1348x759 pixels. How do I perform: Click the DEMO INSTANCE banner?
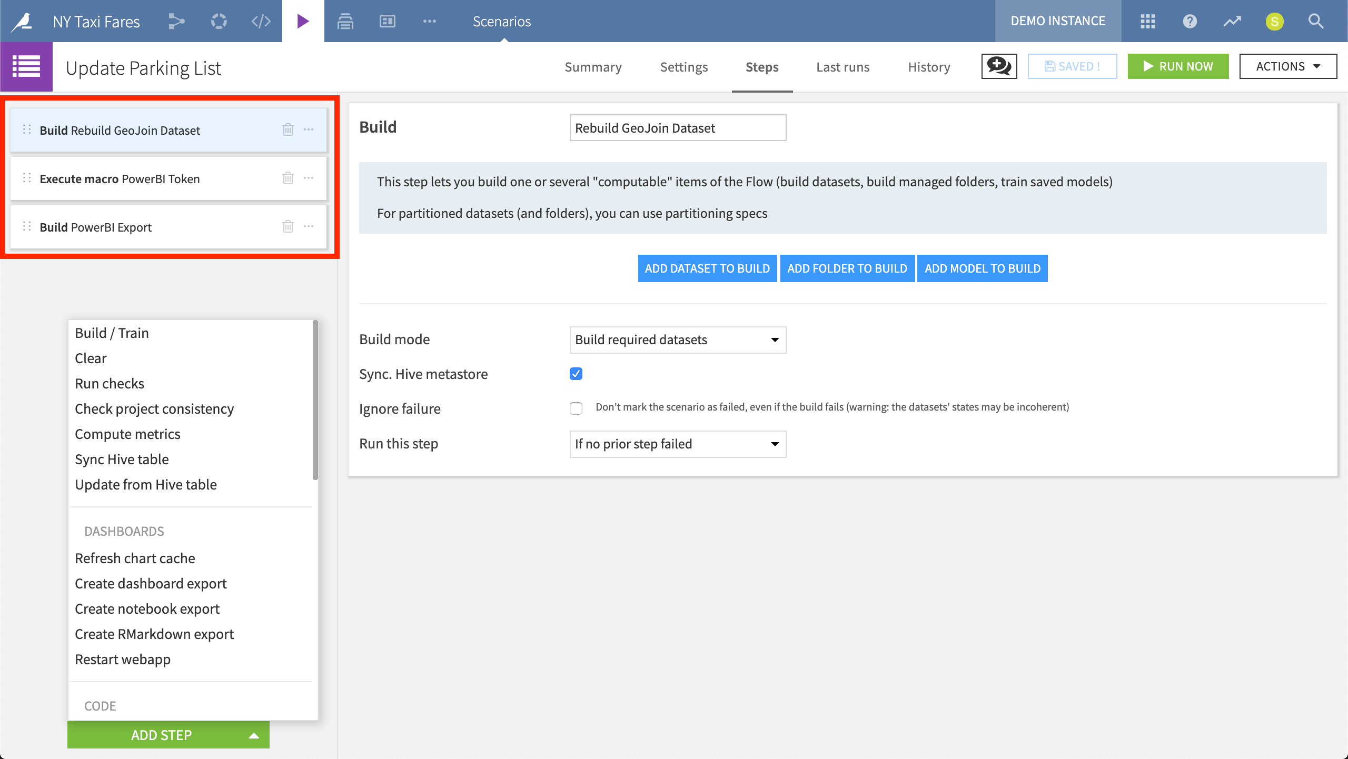tap(1058, 21)
